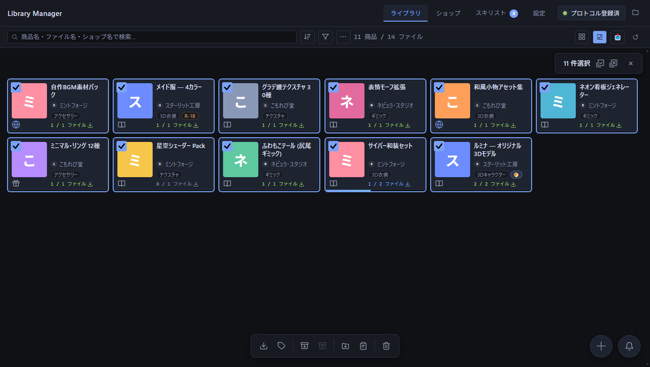Click the サイバー和装セット download progress bar

coord(376,191)
